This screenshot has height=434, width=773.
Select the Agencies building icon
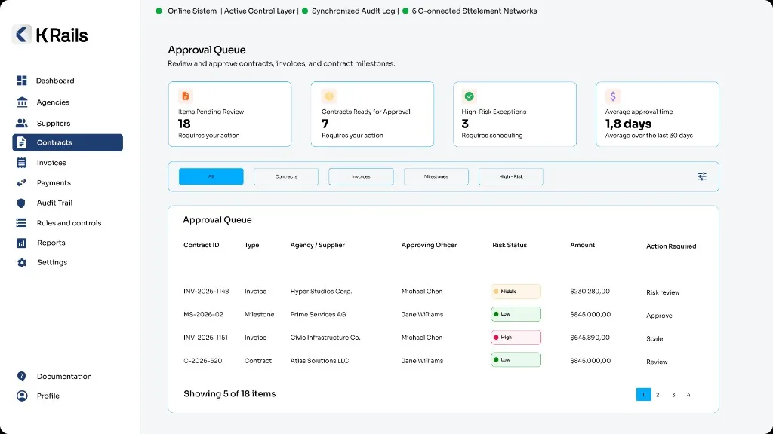click(x=22, y=102)
